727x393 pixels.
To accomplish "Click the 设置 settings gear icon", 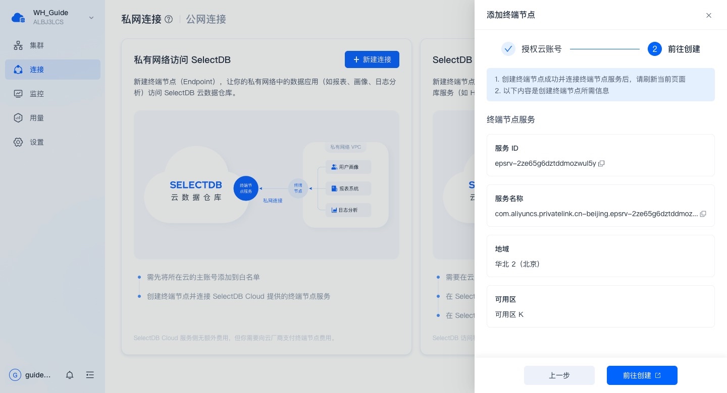I will pyautogui.click(x=18, y=142).
